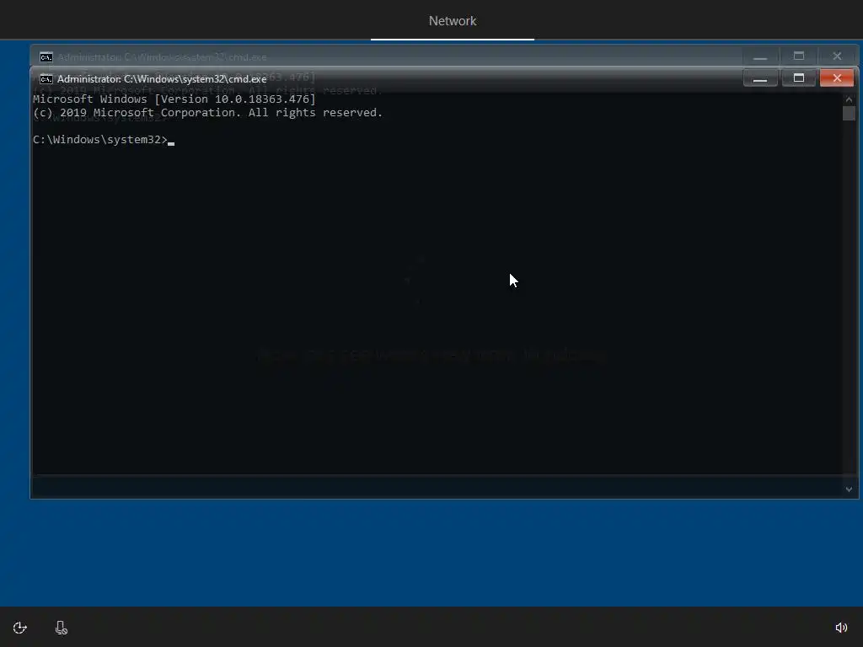Open front cmd.exe window system menu icon
Viewport: 863px width, 647px height.
coord(46,79)
